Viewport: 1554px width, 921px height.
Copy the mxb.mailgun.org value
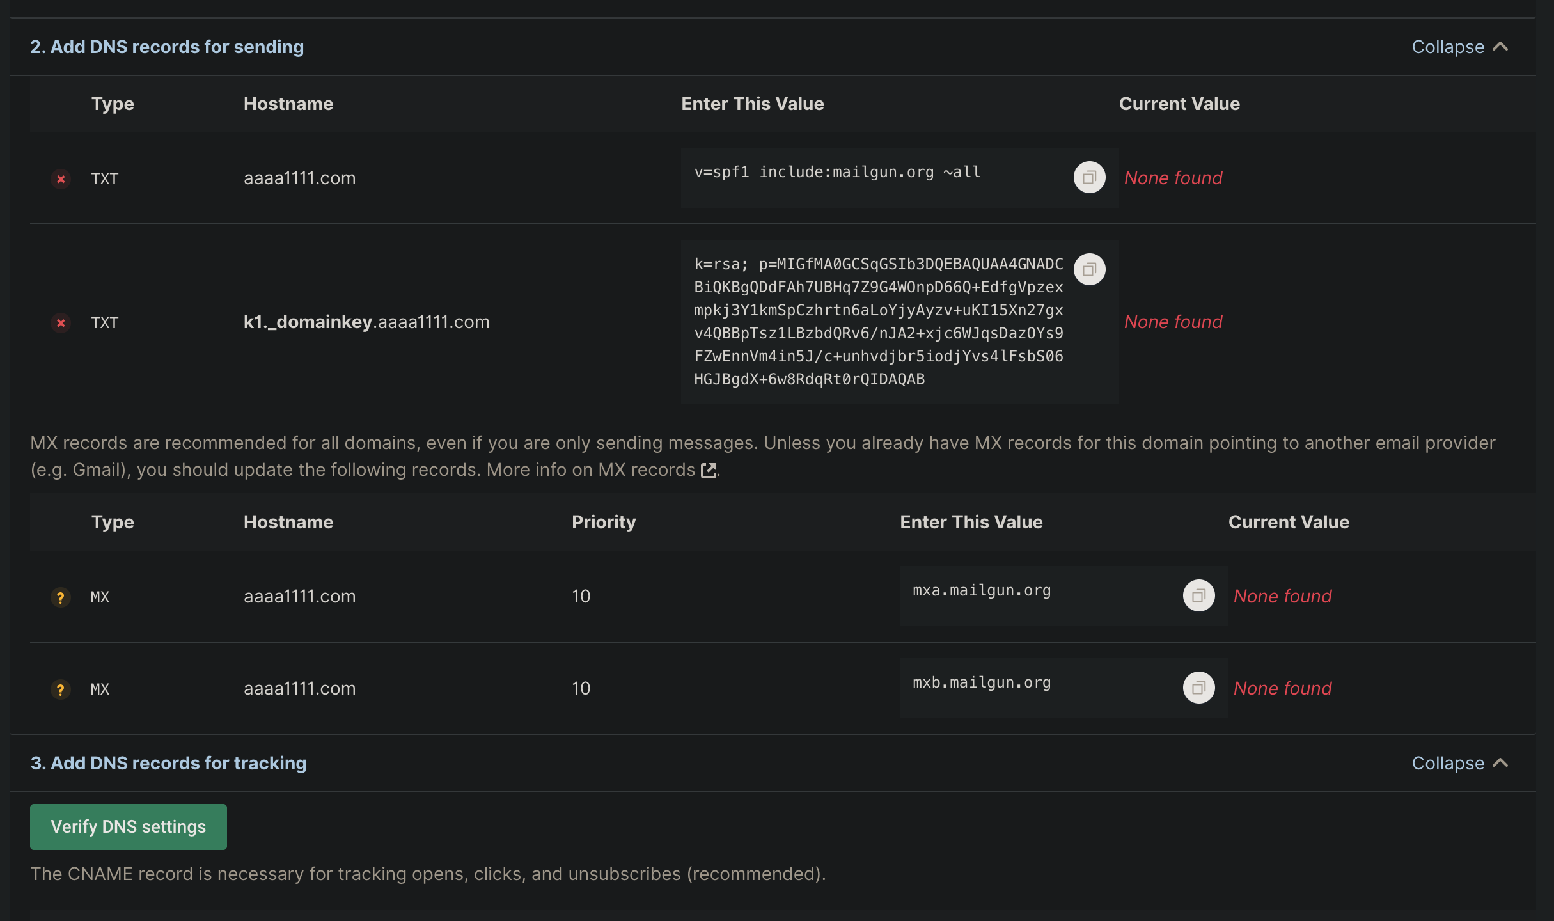[x=1198, y=688]
